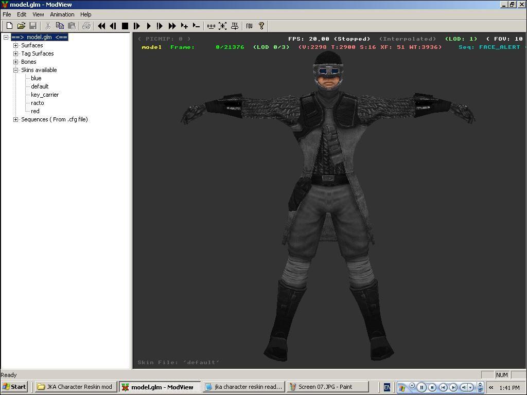This screenshot has width=527, height=395.
Task: Play the animation using the play arrow
Action: point(149,26)
